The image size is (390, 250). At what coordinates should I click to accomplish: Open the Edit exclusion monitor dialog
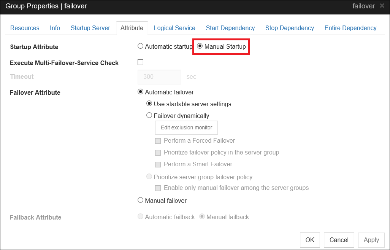186,127
